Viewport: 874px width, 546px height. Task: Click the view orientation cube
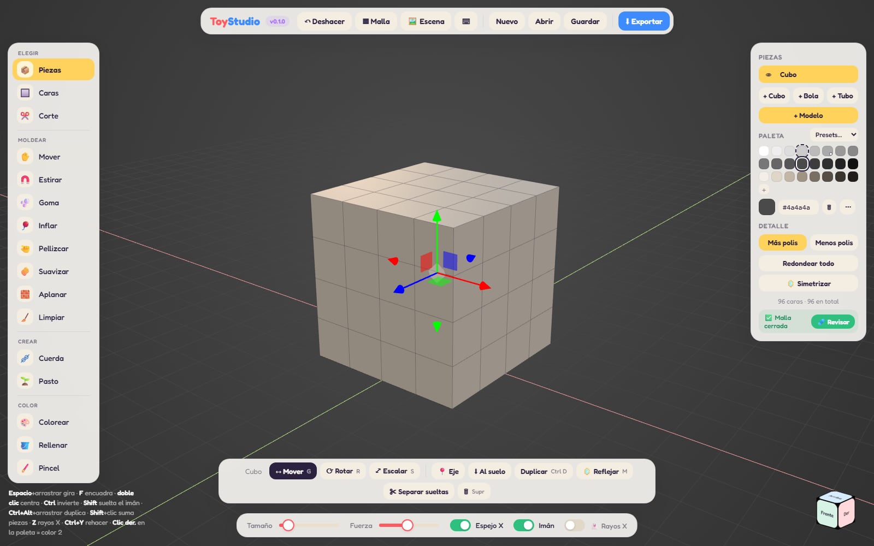(836, 510)
